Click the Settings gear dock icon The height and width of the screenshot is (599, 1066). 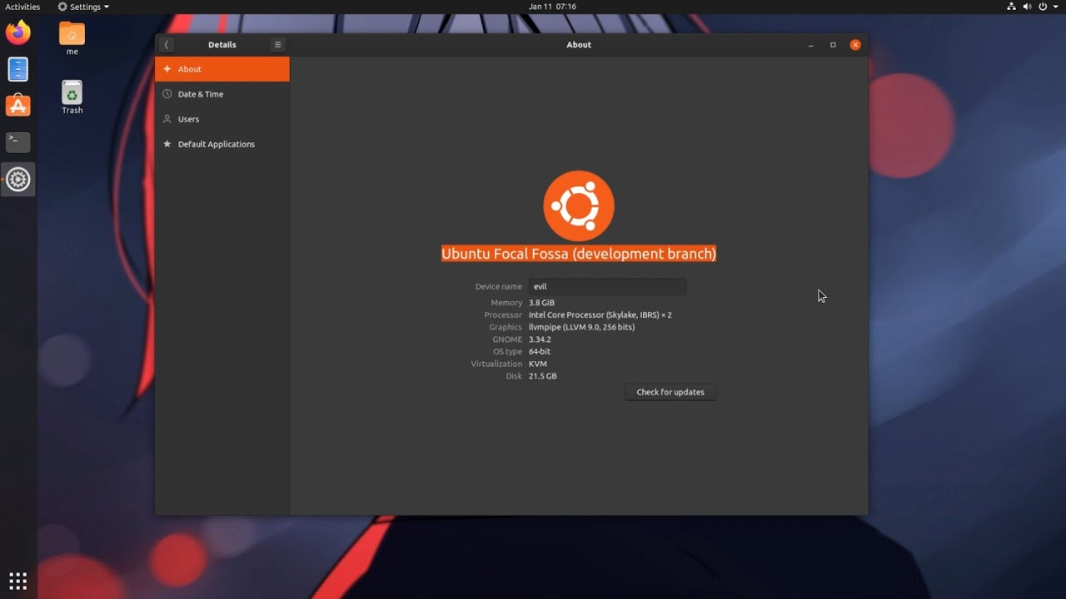(17, 179)
